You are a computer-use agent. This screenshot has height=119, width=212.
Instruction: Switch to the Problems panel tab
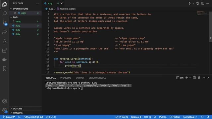coord(66,78)
